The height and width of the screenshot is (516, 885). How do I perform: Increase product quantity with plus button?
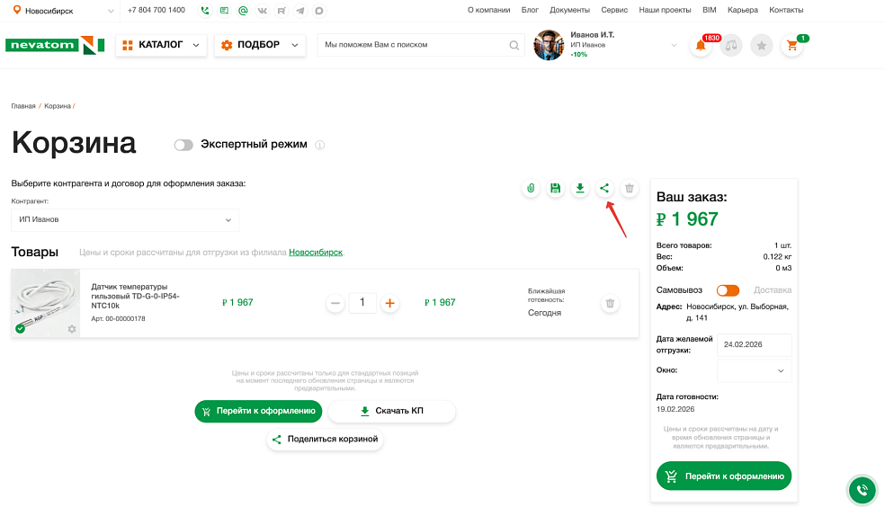tap(389, 304)
